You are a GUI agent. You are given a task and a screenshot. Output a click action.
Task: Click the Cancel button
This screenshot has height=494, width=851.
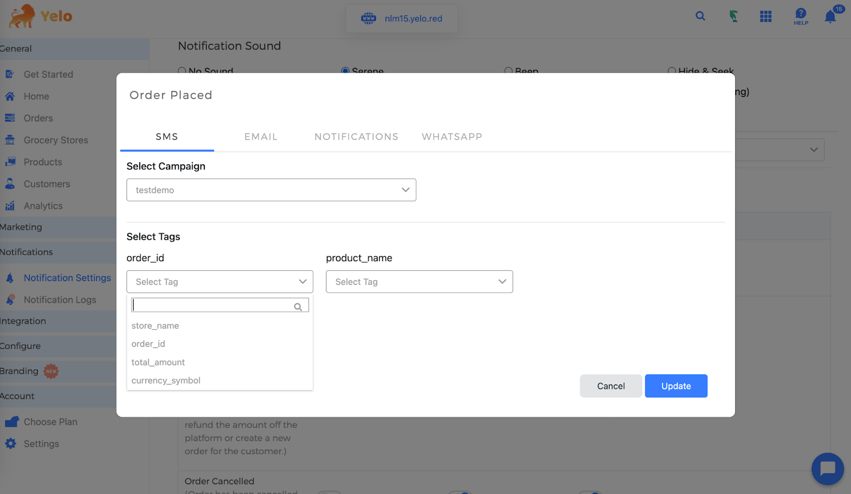[611, 386]
